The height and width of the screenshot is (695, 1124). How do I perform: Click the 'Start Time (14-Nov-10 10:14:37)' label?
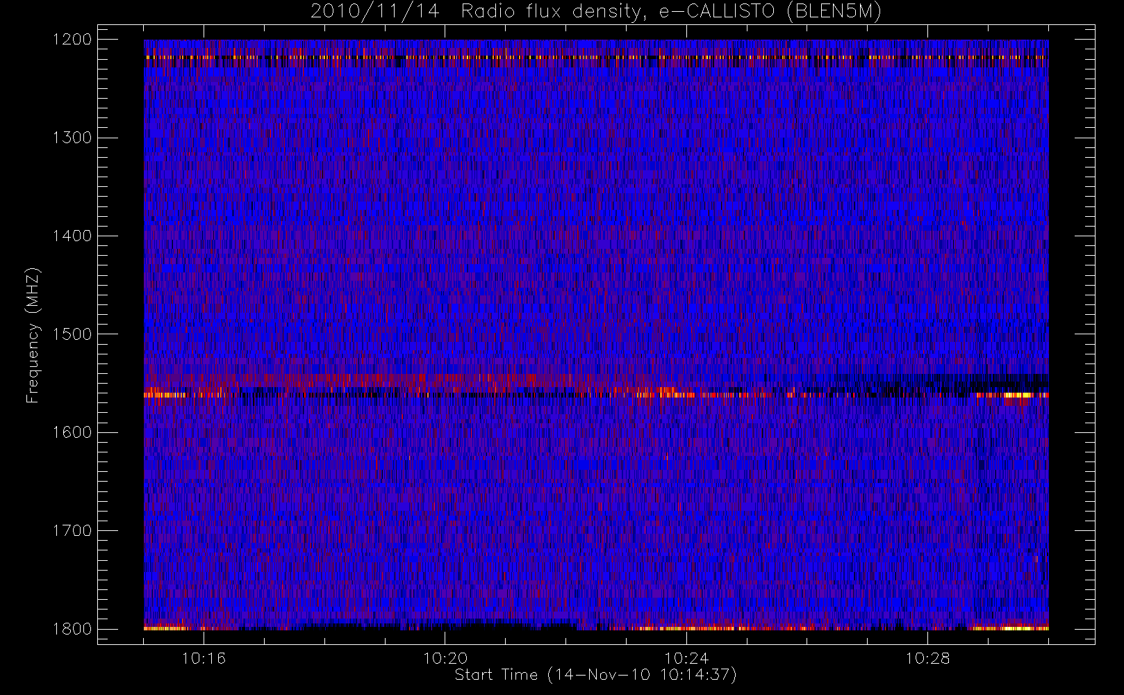click(x=595, y=675)
